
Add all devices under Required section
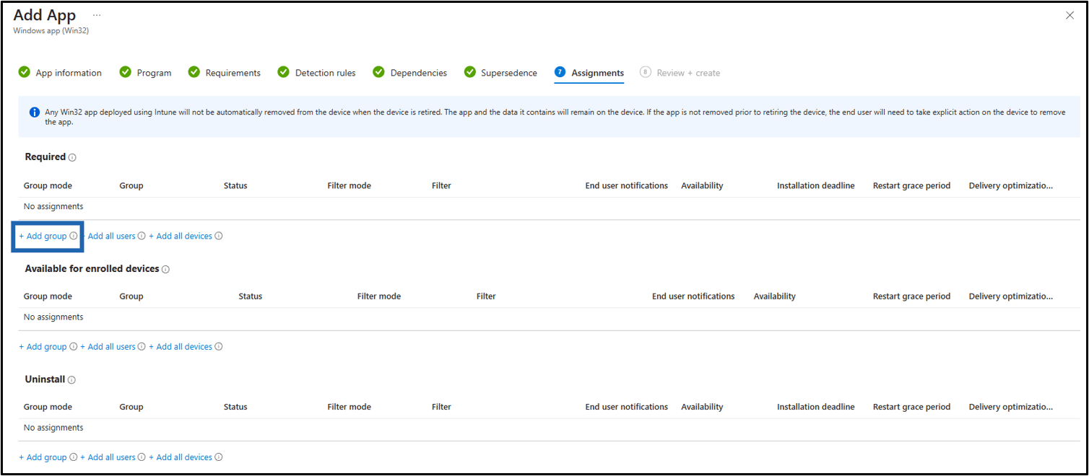[181, 236]
